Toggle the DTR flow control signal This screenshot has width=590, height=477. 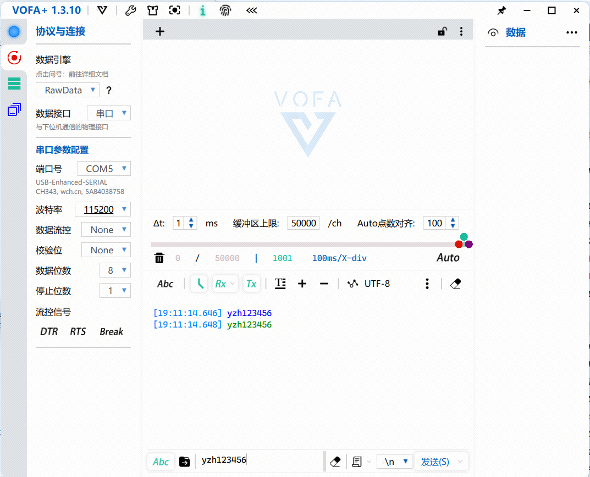(49, 331)
